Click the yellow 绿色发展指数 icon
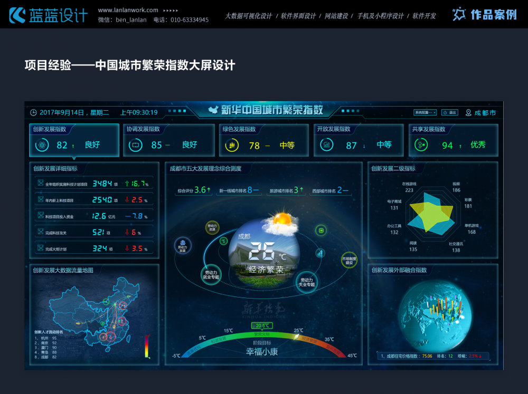 point(232,145)
